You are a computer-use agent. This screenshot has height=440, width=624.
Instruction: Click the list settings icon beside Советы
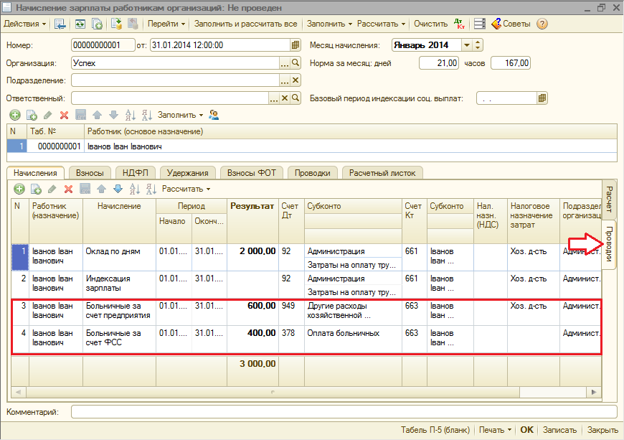(x=480, y=24)
